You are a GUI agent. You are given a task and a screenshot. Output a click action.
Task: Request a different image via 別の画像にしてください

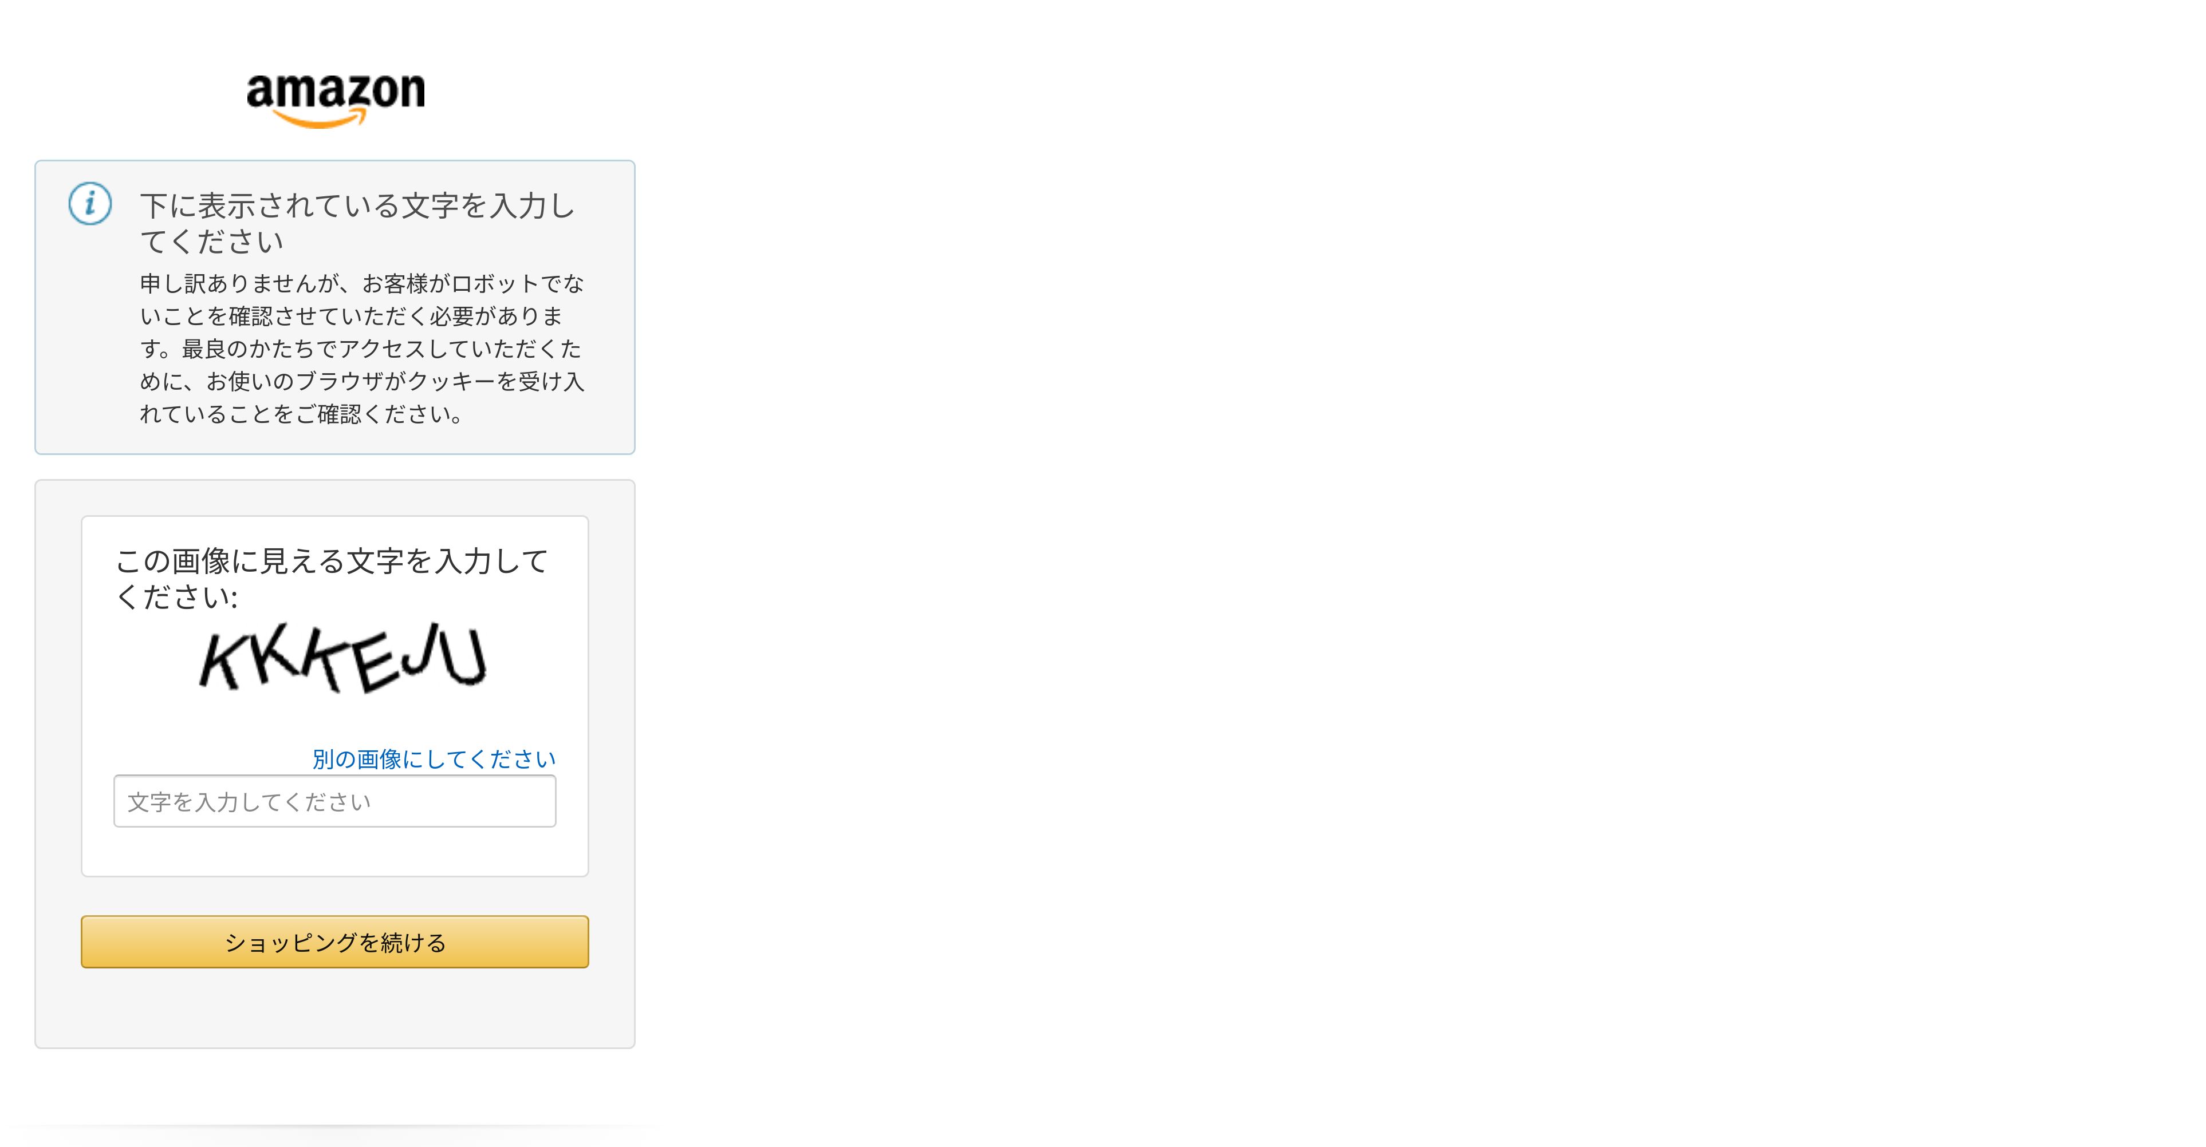pos(434,758)
